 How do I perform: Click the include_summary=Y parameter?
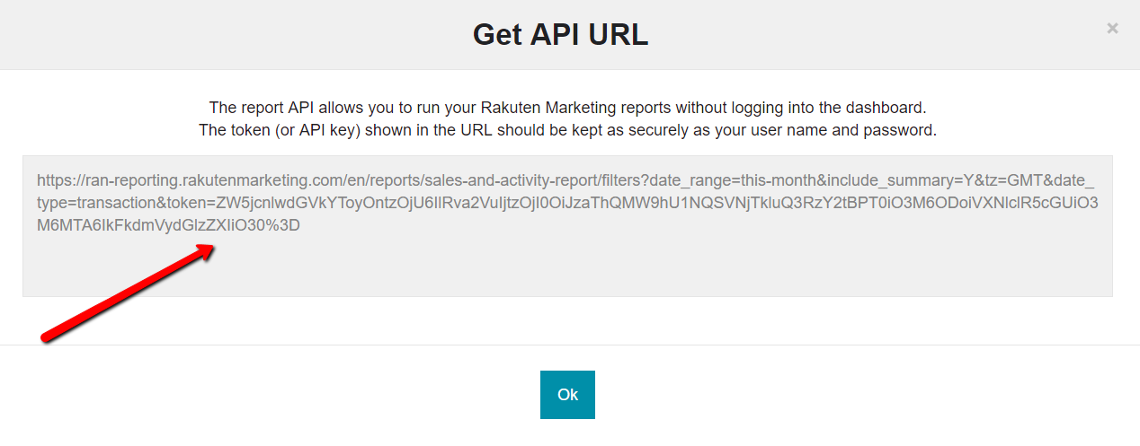(901, 179)
